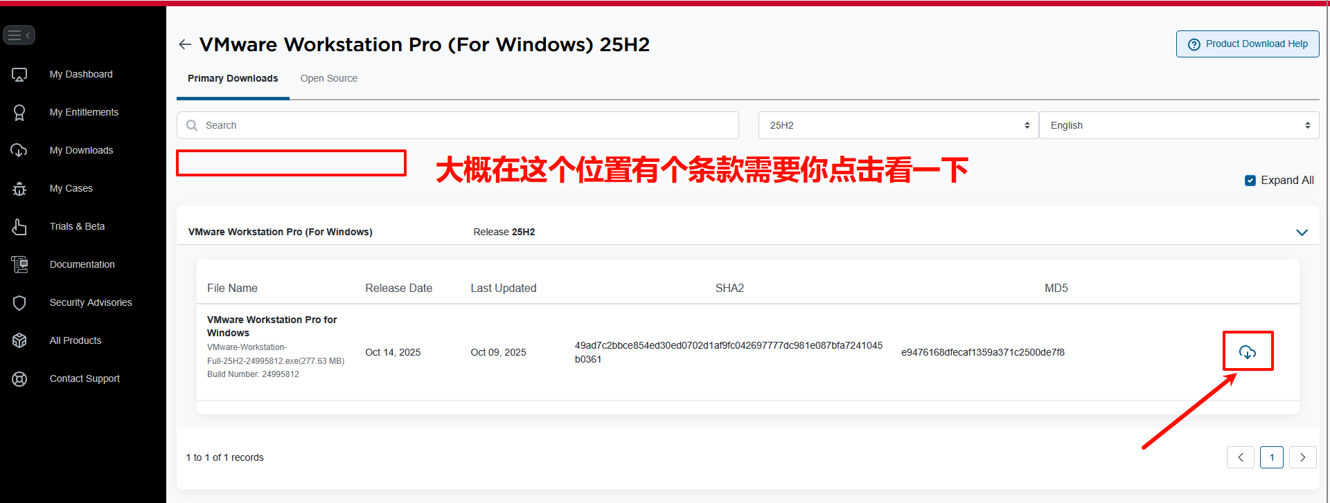The height and width of the screenshot is (503, 1330).
Task: Click the My Dashboard monitor icon
Action: pyautogui.click(x=19, y=75)
